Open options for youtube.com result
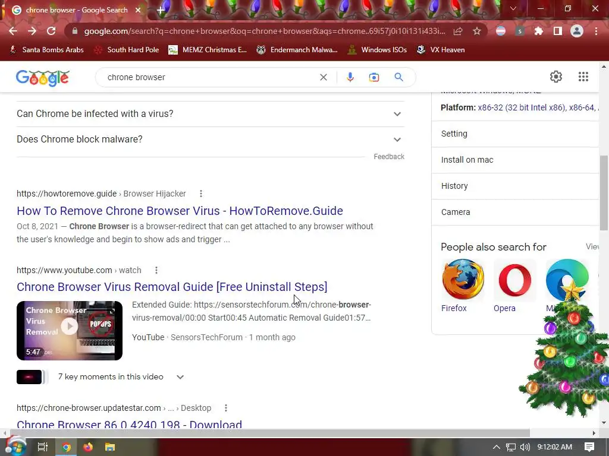The width and height of the screenshot is (609, 456). [156, 270]
